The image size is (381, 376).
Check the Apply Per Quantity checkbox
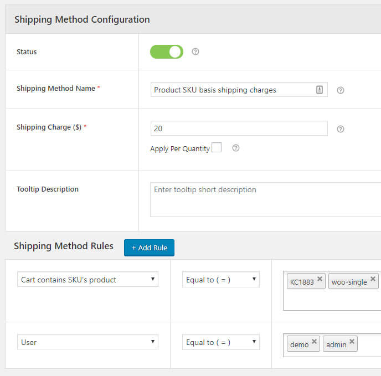coord(217,147)
